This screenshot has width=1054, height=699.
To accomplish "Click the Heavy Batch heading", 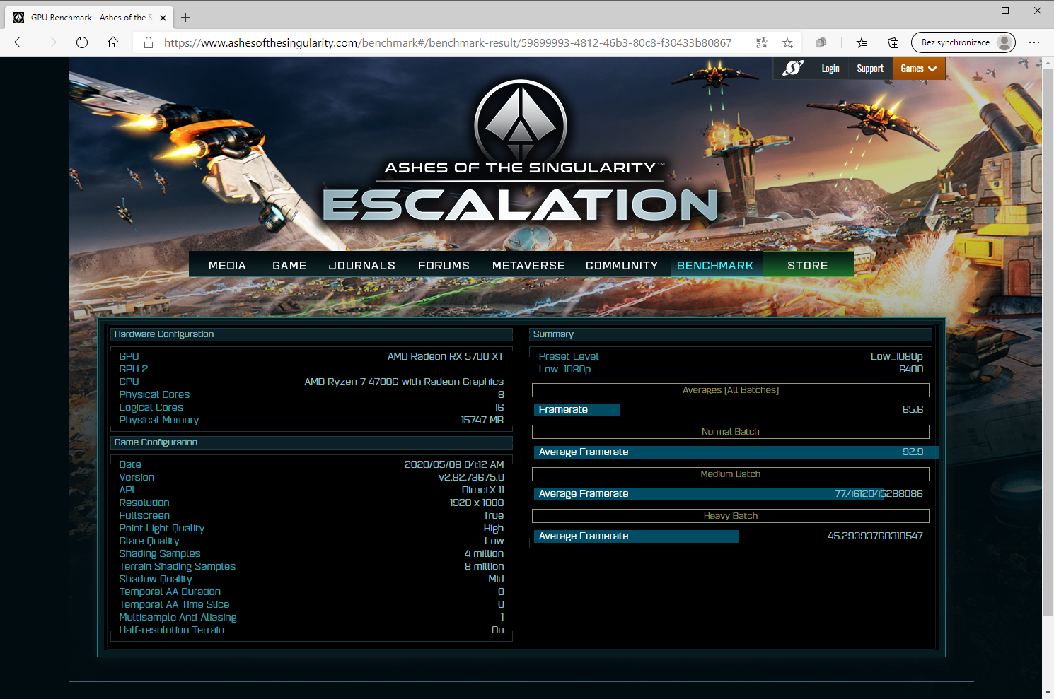I will tap(731, 516).
